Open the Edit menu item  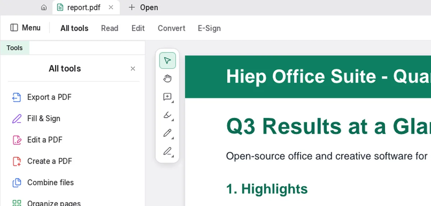[138, 28]
